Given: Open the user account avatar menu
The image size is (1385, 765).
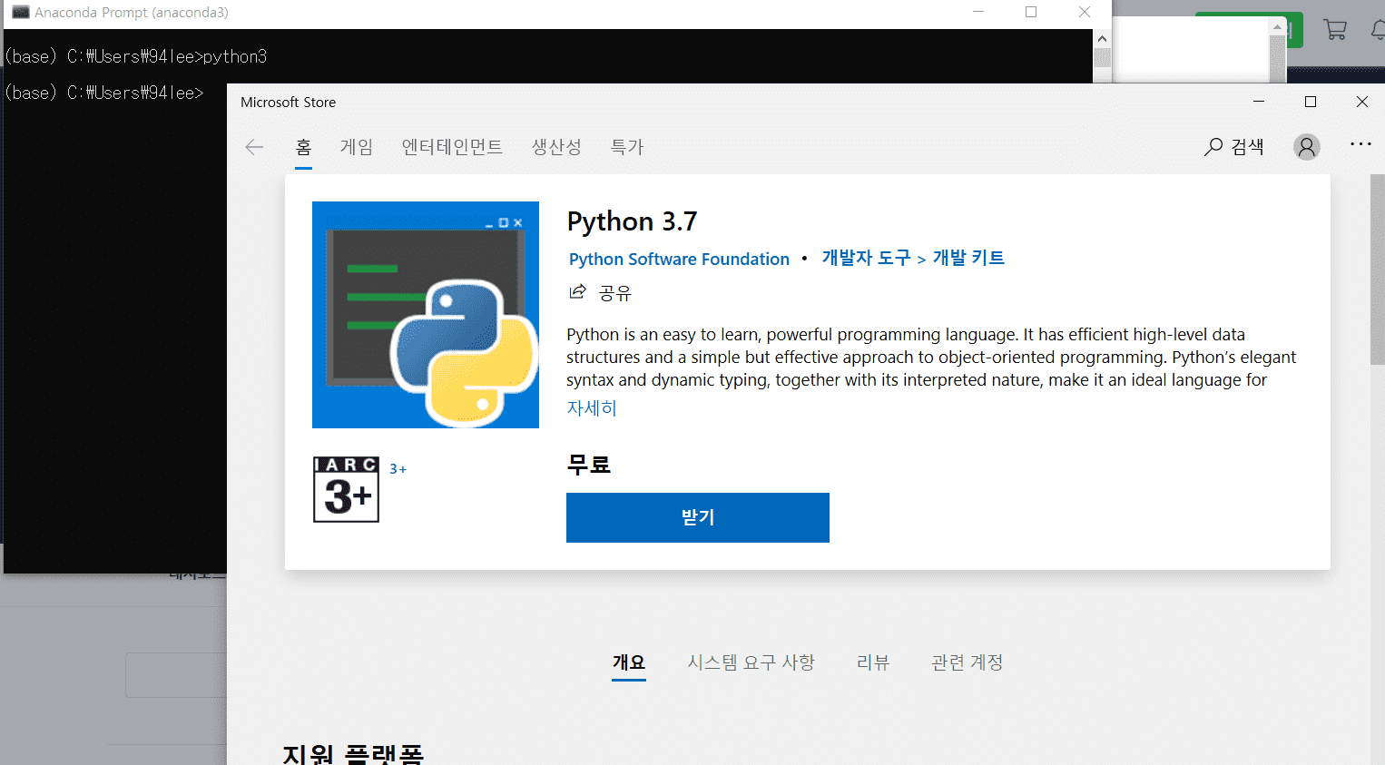Looking at the screenshot, I should (x=1307, y=147).
